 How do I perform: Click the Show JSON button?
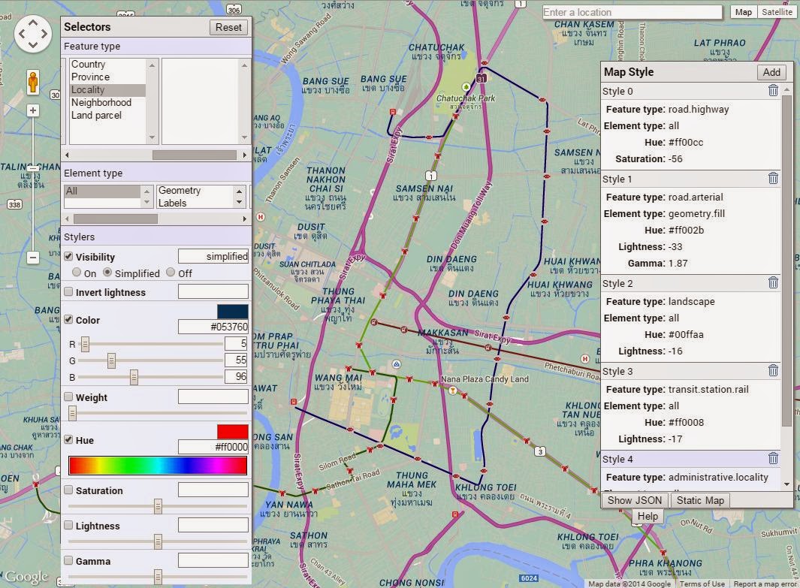pyautogui.click(x=635, y=500)
